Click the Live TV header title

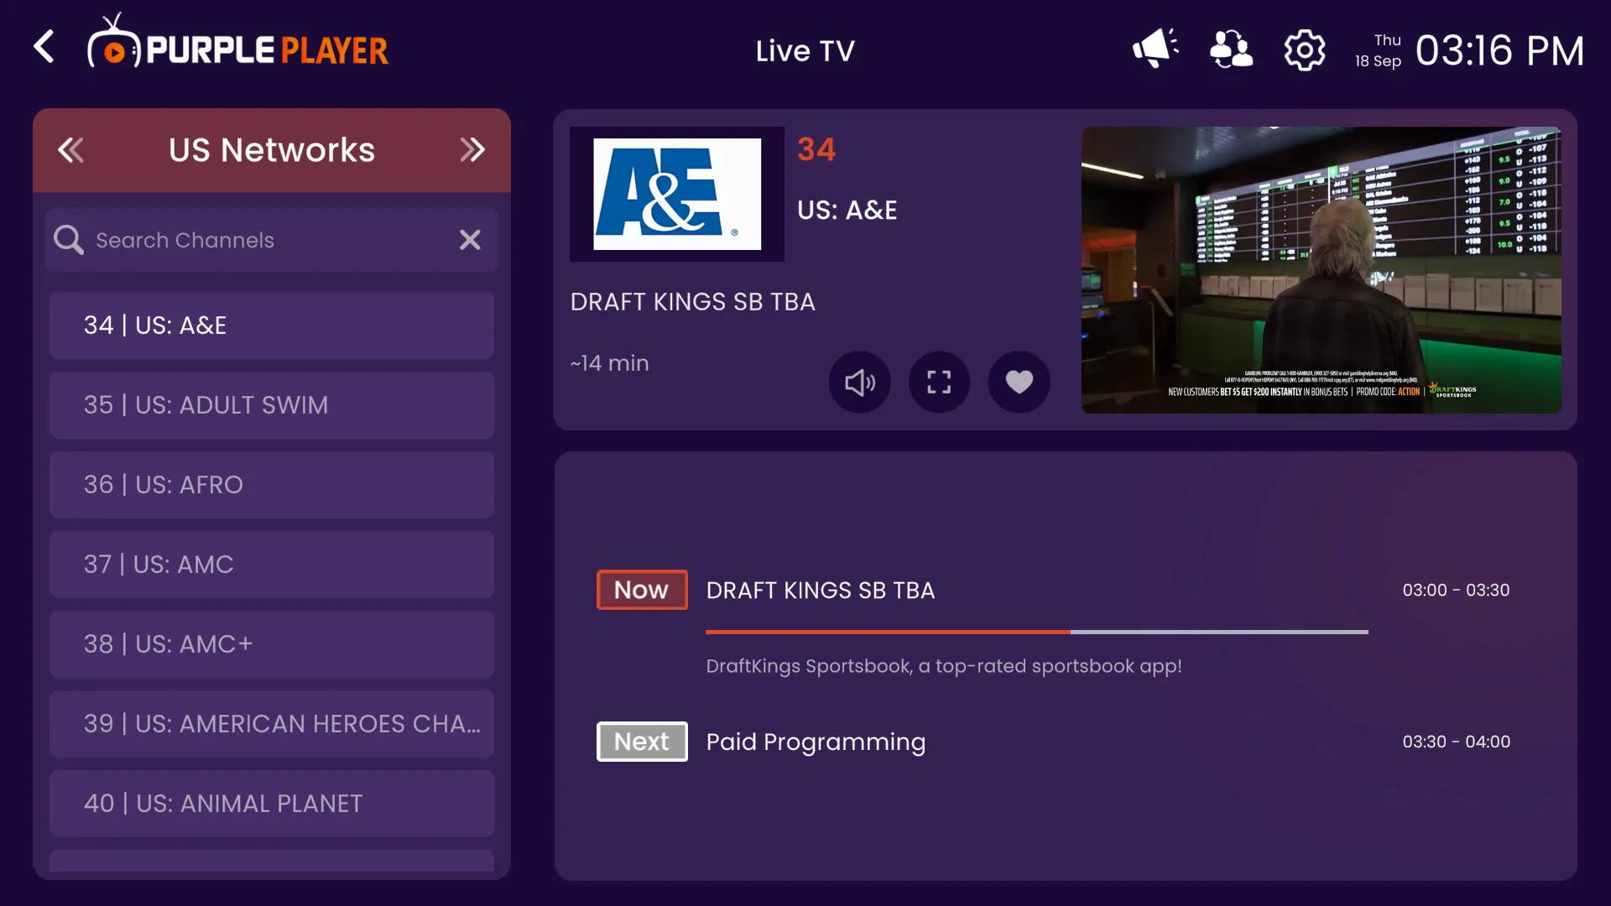point(805,51)
